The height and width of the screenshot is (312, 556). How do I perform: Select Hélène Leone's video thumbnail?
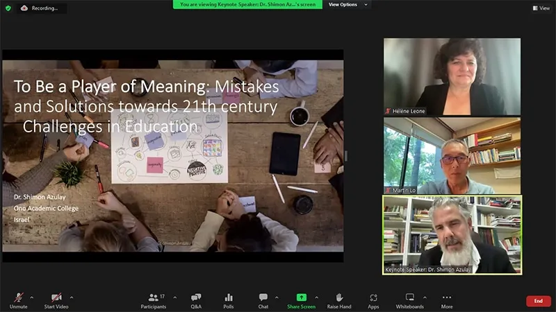click(x=452, y=76)
